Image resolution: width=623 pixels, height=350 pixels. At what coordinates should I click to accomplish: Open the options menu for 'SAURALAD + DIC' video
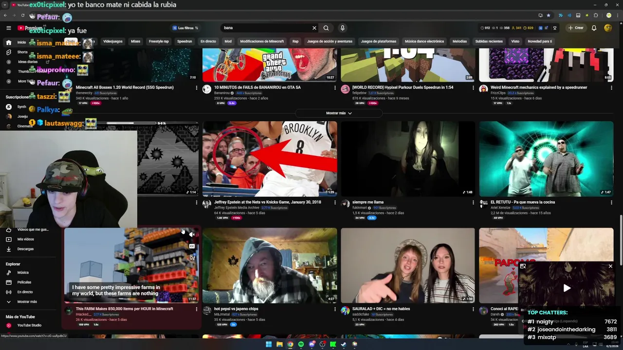click(x=473, y=309)
